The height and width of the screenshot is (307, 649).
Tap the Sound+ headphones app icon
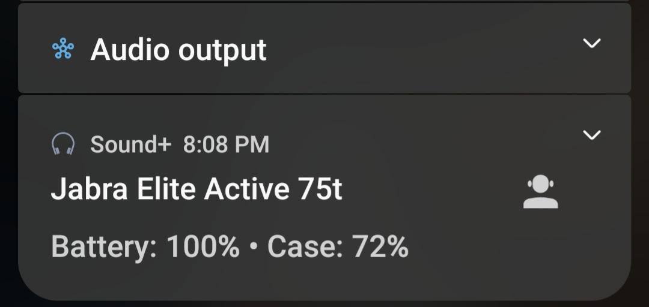(x=63, y=145)
